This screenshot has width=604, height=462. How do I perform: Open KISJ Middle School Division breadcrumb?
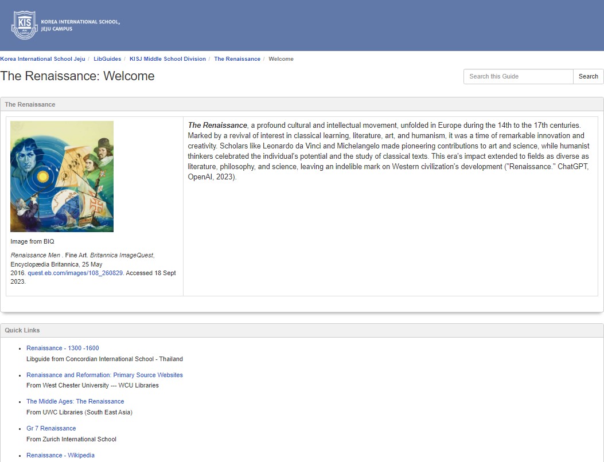[x=167, y=59]
